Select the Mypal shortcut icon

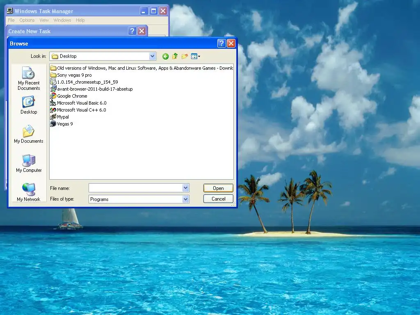(x=53, y=117)
